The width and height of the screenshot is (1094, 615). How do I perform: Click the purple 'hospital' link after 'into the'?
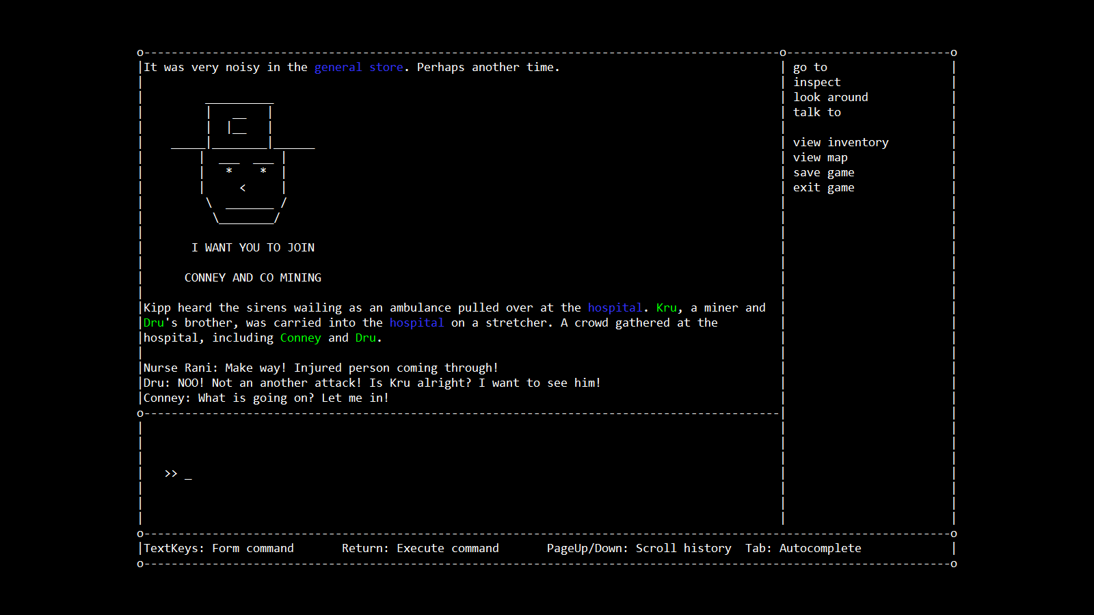[417, 323]
